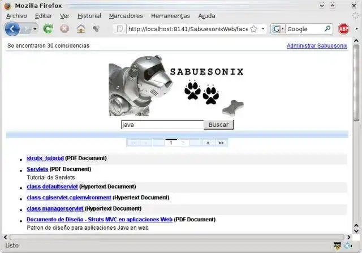Click inside the Google search box
362x253 pixels.
[x=304, y=29]
